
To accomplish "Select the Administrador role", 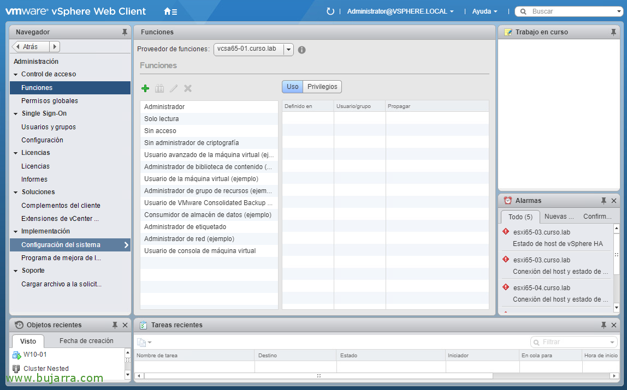I will [209, 107].
